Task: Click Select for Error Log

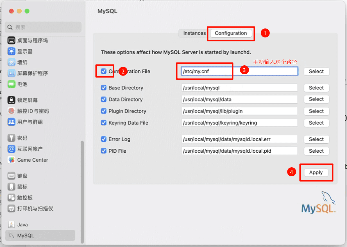Action: 316,139
